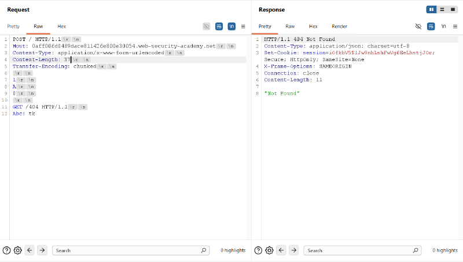The image size is (463, 262).
Task: Toggle hide non-printable icon in Request panel
Action: 207,27
